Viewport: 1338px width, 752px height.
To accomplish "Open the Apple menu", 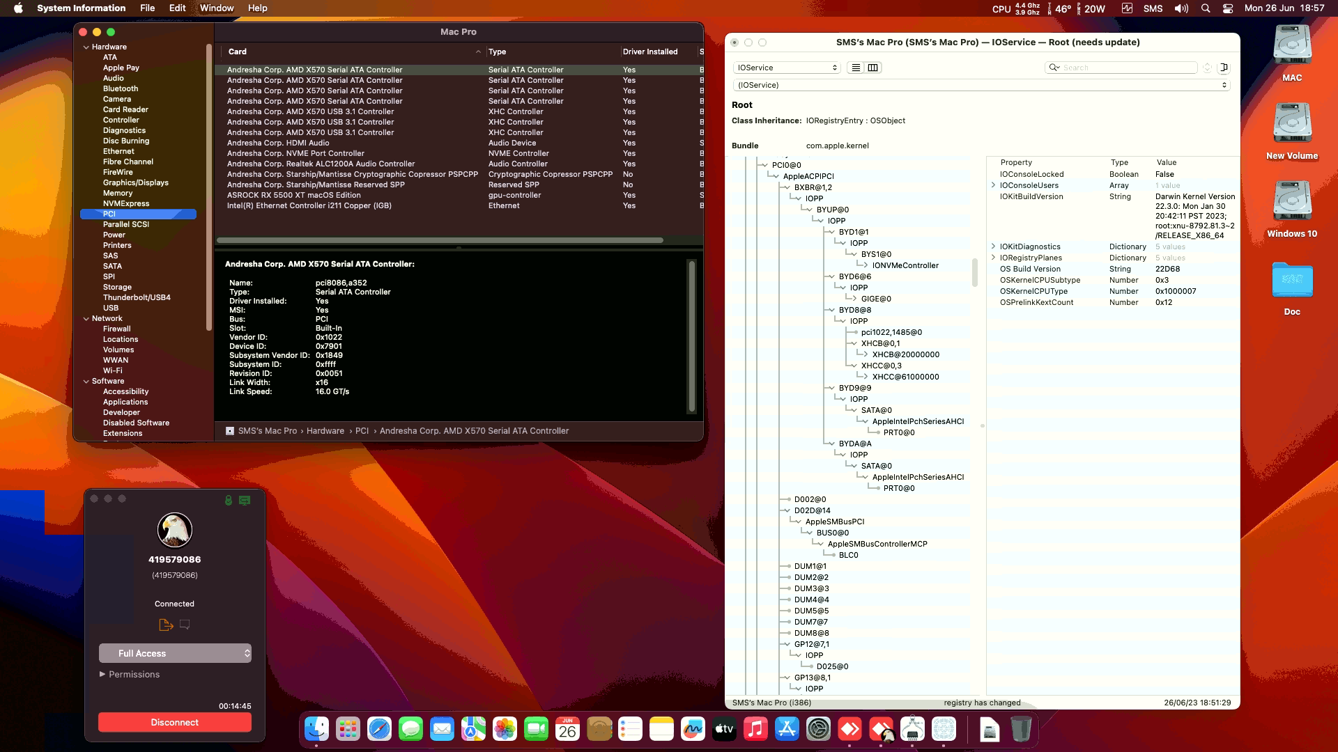I will click(18, 8).
